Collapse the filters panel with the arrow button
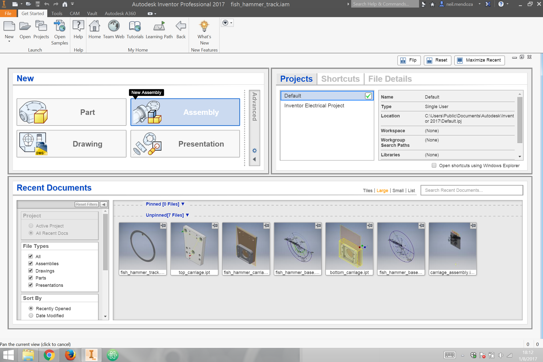This screenshot has height=362, width=543. coord(104,204)
